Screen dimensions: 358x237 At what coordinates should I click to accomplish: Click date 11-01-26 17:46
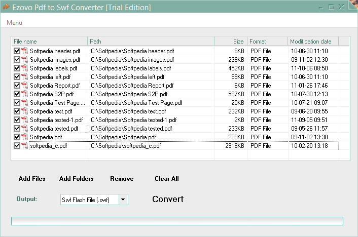click(309, 85)
